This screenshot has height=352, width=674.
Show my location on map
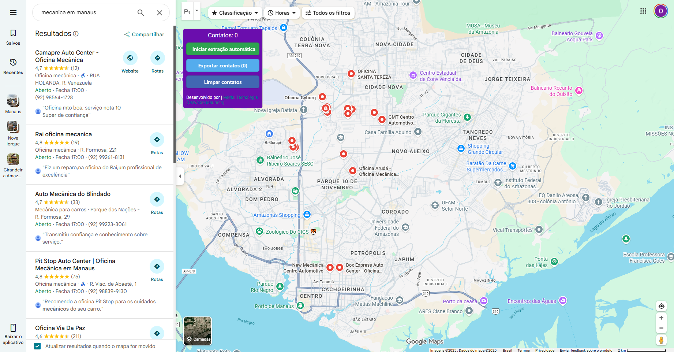click(661, 306)
